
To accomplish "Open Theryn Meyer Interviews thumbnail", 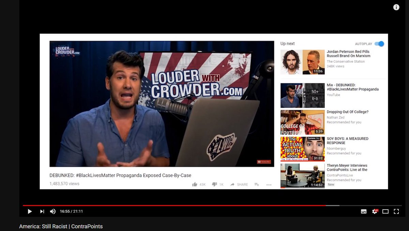I will (303, 176).
